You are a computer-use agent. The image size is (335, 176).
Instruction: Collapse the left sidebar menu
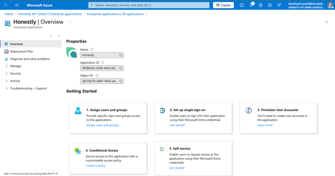click(59, 36)
